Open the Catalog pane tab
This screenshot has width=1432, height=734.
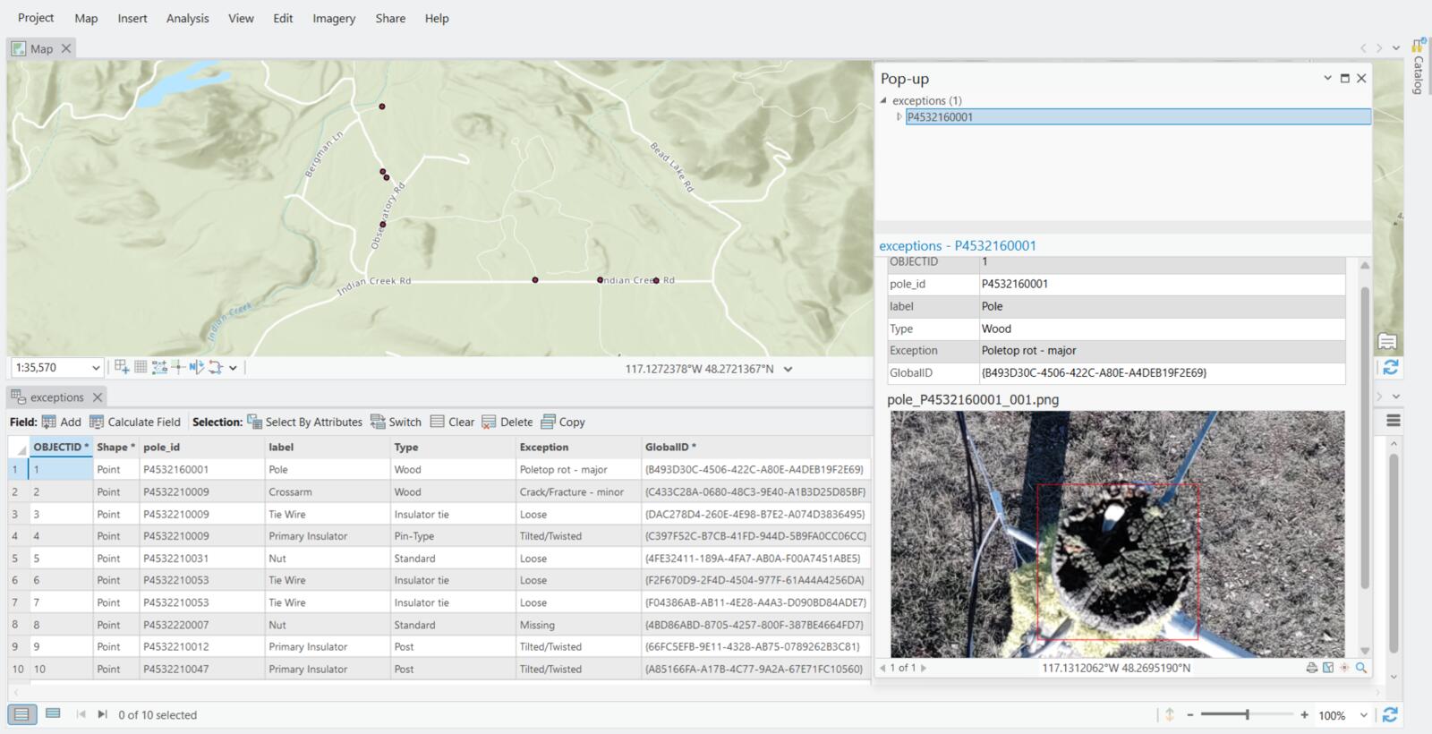(x=1418, y=67)
